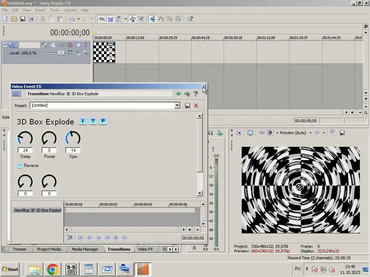Adjust the track Level slider
This screenshot has height=277, width=370.
coord(61,53)
